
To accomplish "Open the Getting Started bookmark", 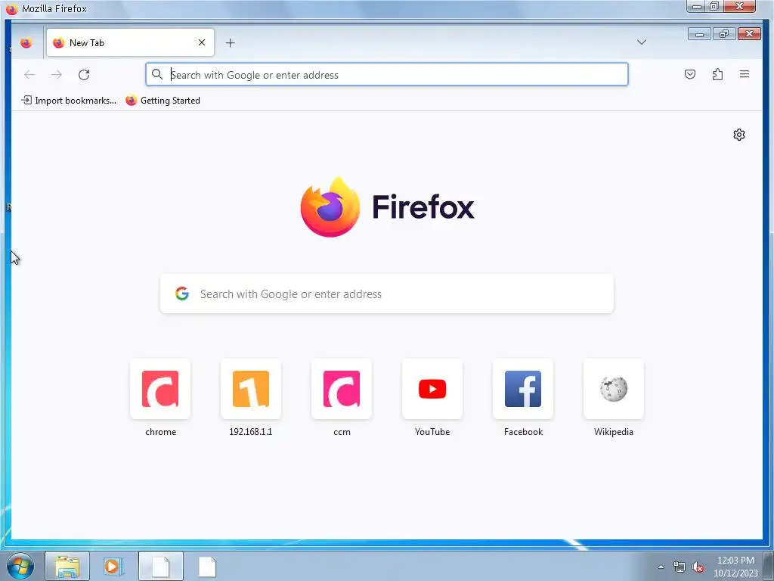I will [x=163, y=101].
